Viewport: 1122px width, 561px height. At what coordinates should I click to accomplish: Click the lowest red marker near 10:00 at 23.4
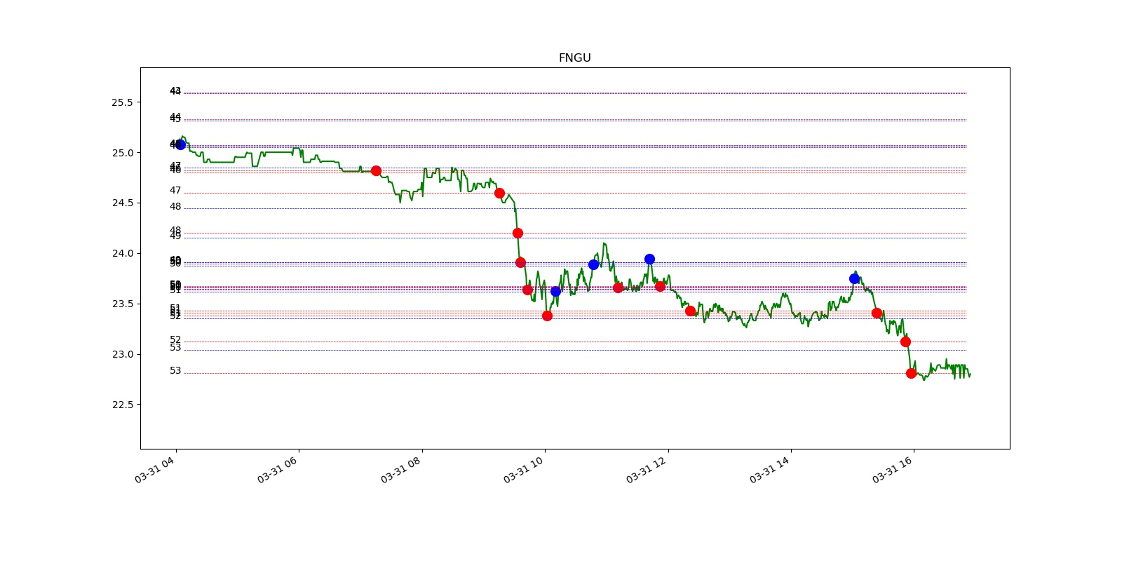point(547,316)
